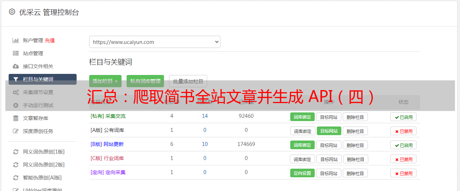Click 词库绑定 in the [C版] 行业词库 row
460x191 pixels.
pos(302,159)
